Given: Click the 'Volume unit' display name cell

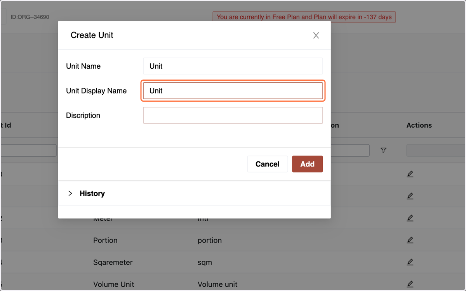Looking at the screenshot, I should click(217, 284).
